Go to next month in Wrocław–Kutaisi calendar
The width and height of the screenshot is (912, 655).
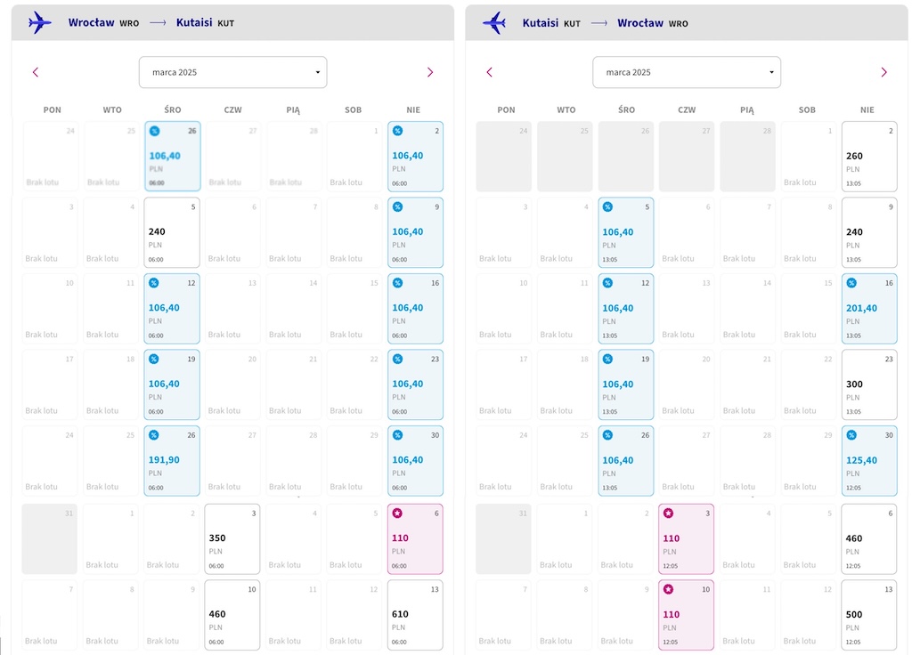(430, 72)
